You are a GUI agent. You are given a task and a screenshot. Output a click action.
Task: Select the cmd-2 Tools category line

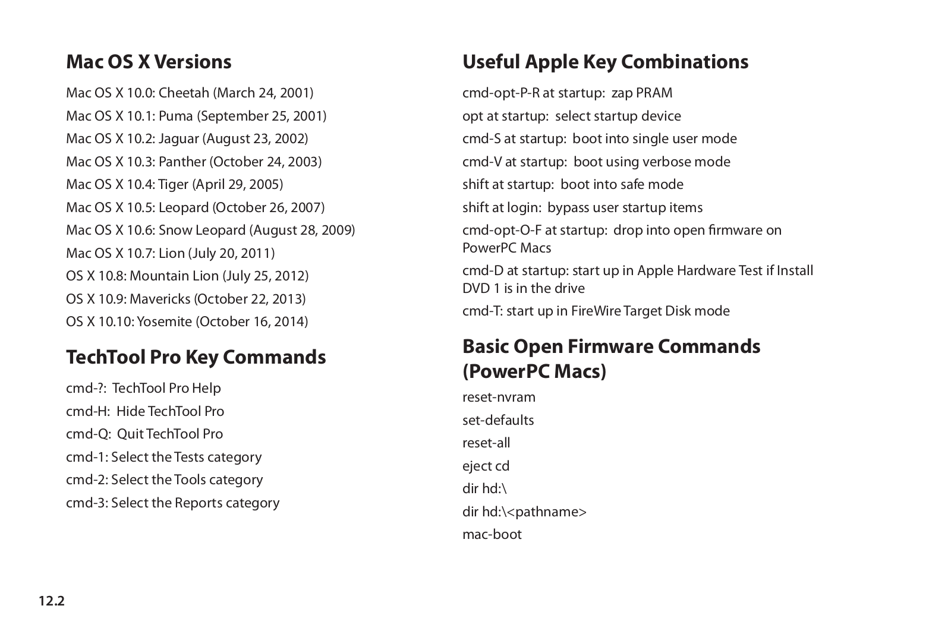tap(165, 480)
